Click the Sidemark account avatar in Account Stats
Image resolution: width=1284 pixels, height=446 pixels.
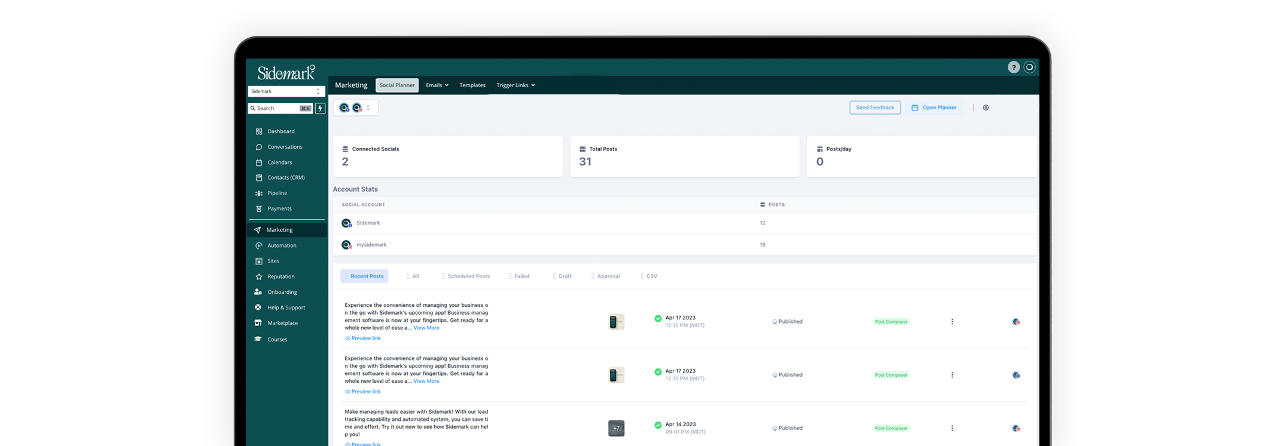coord(346,223)
